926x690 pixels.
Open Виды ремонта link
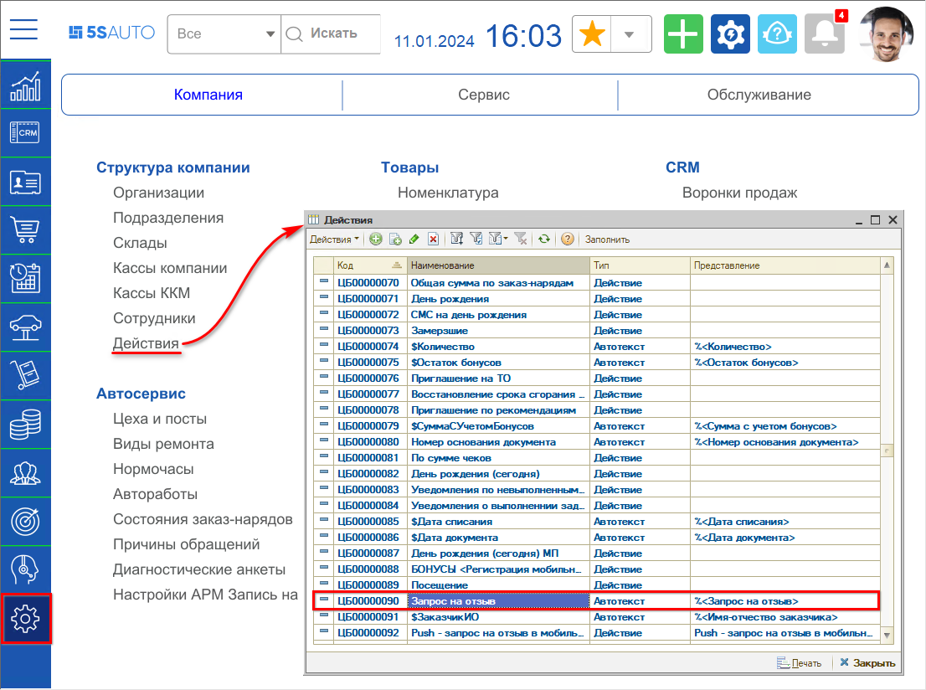tap(163, 444)
